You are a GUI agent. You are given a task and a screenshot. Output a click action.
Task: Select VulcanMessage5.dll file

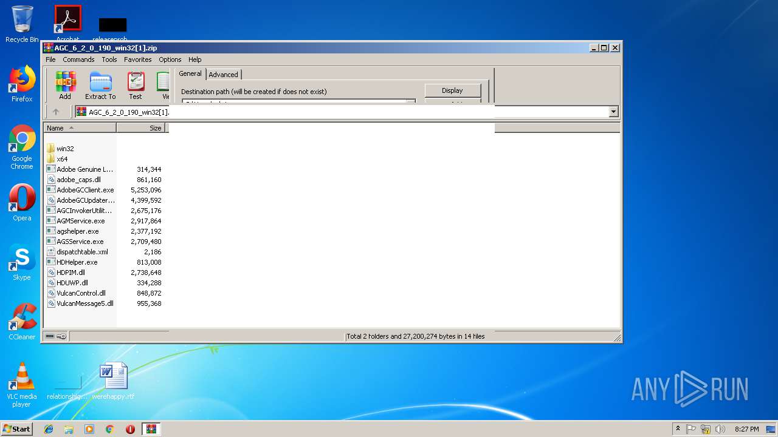pos(85,303)
